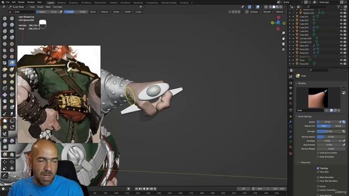
Task: Open the World properties tab
Action: 291,103
